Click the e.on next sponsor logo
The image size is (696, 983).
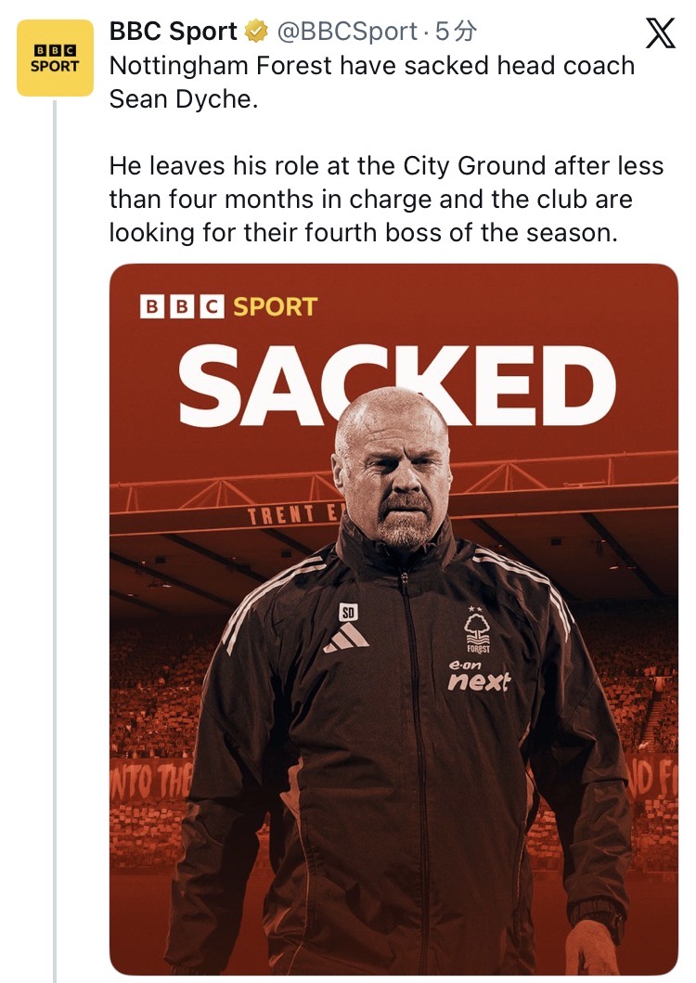point(479,678)
